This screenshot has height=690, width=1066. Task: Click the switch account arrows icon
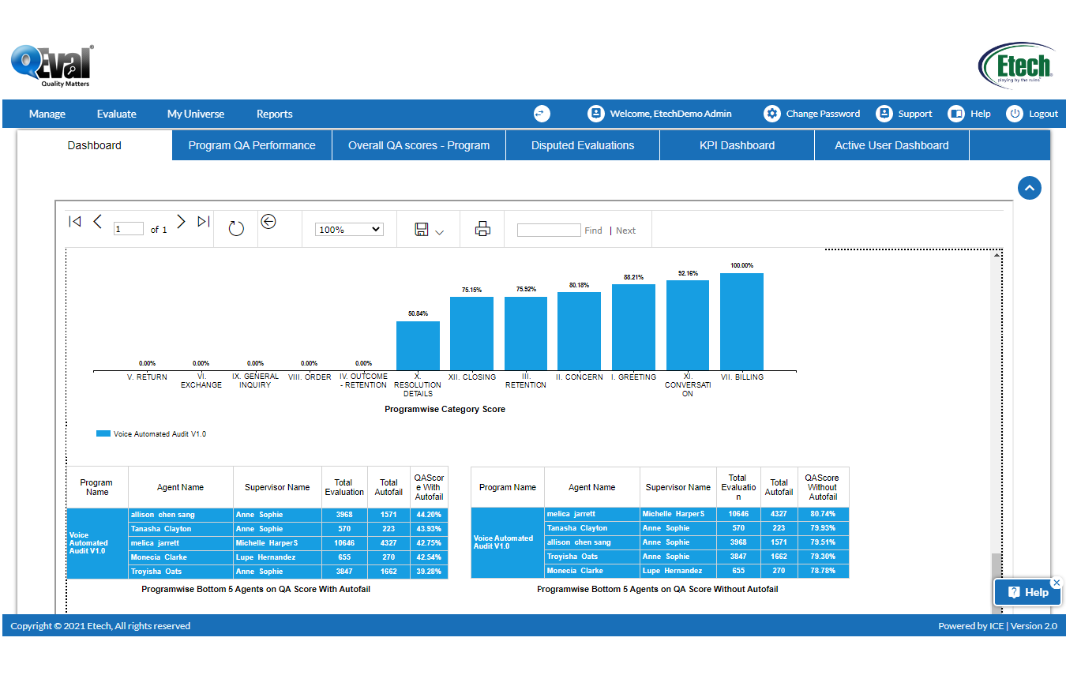[x=541, y=114]
